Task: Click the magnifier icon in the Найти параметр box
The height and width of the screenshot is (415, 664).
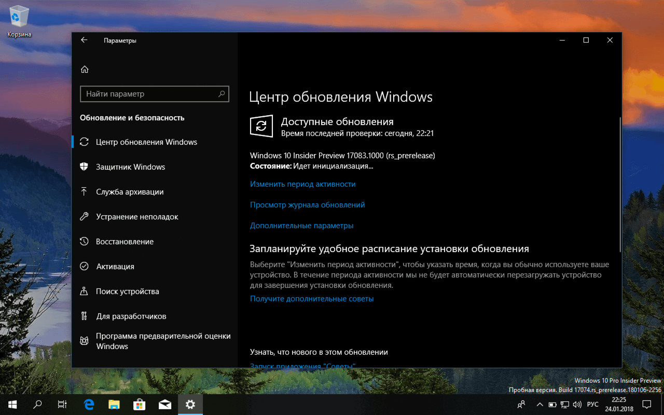Action: tap(222, 94)
